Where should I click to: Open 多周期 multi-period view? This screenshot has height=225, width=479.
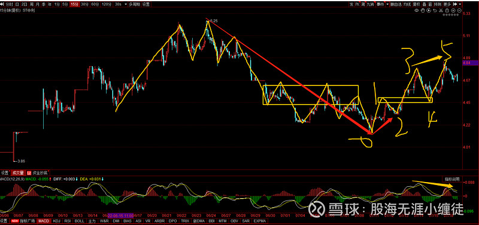(x=134, y=4)
